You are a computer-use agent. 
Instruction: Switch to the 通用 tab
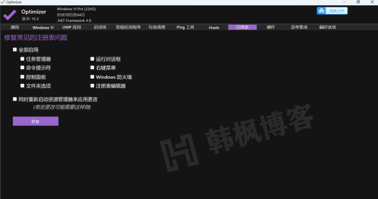pos(15,27)
